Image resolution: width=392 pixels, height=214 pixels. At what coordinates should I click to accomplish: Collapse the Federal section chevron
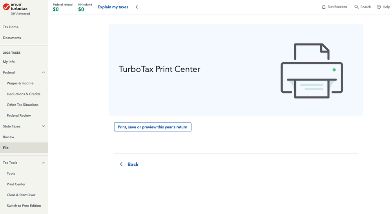(44, 73)
